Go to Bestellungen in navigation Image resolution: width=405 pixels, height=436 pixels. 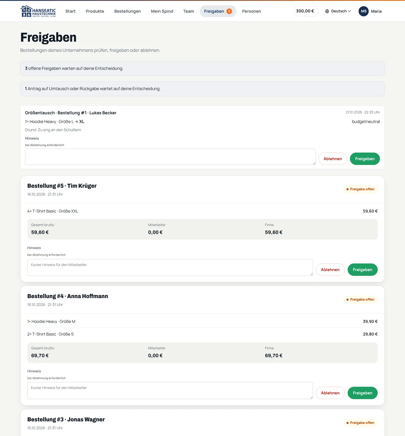coord(127,11)
